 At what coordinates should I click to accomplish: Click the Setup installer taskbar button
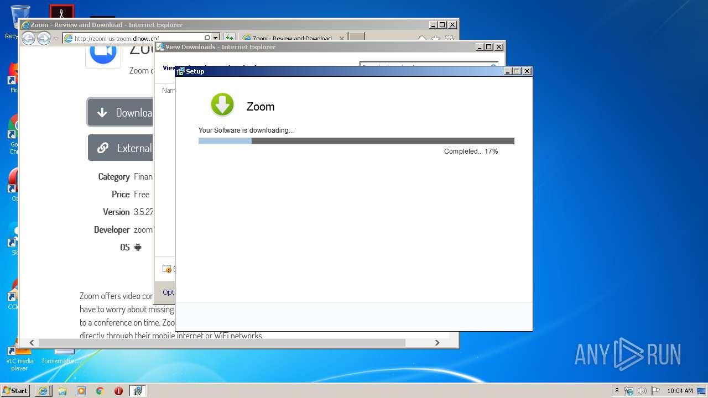pyautogui.click(x=138, y=391)
